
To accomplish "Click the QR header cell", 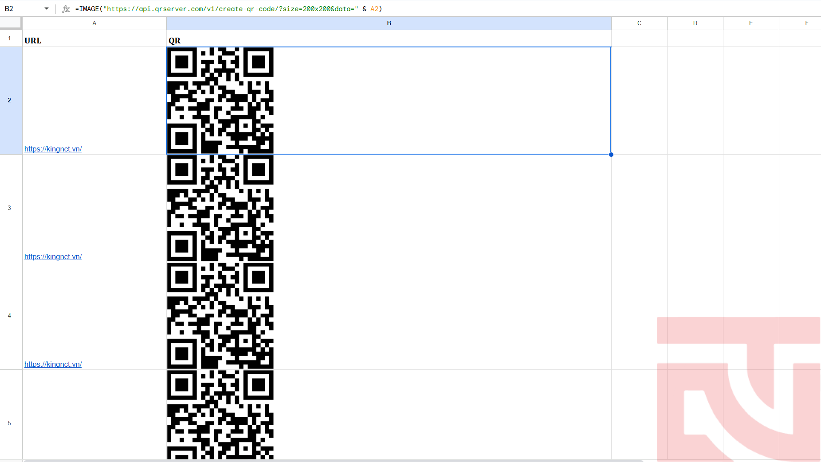I will tap(389, 39).
